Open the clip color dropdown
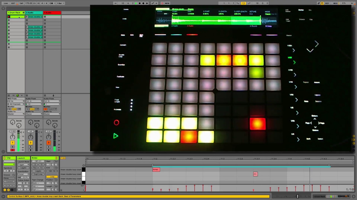Viewport: 357px width, 200px height. (9, 164)
